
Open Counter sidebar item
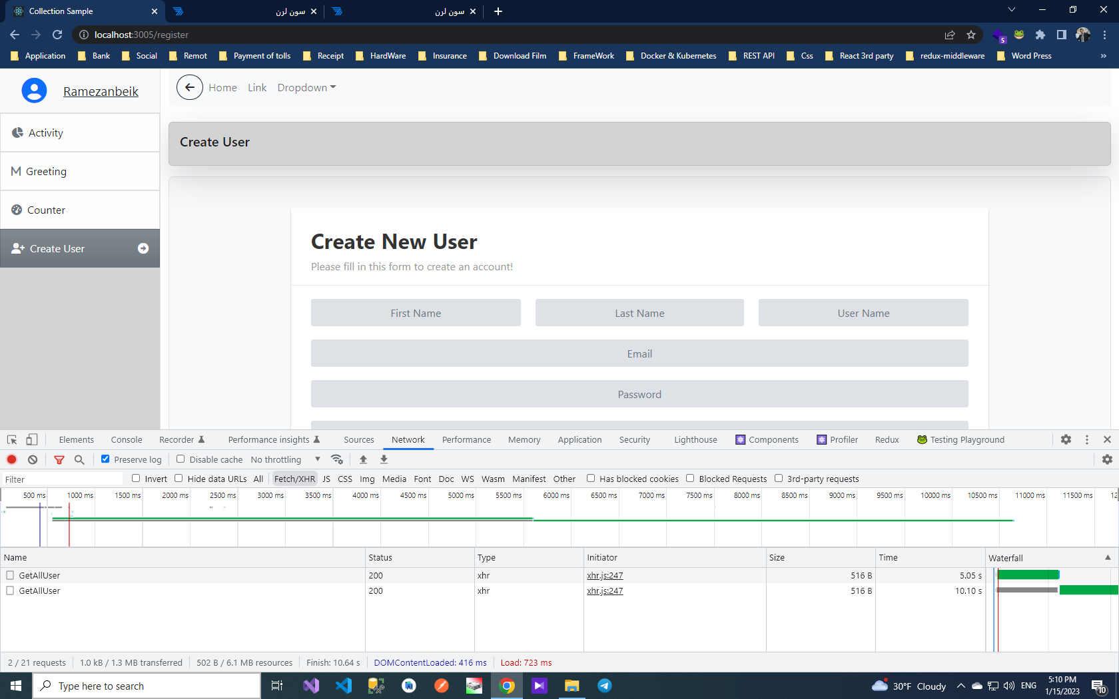pos(80,210)
